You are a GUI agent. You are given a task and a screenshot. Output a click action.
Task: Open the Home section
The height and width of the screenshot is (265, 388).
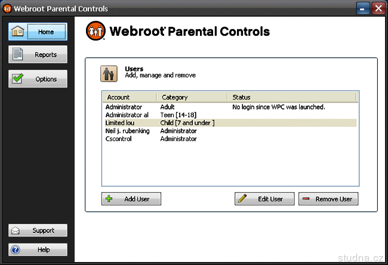pos(38,32)
